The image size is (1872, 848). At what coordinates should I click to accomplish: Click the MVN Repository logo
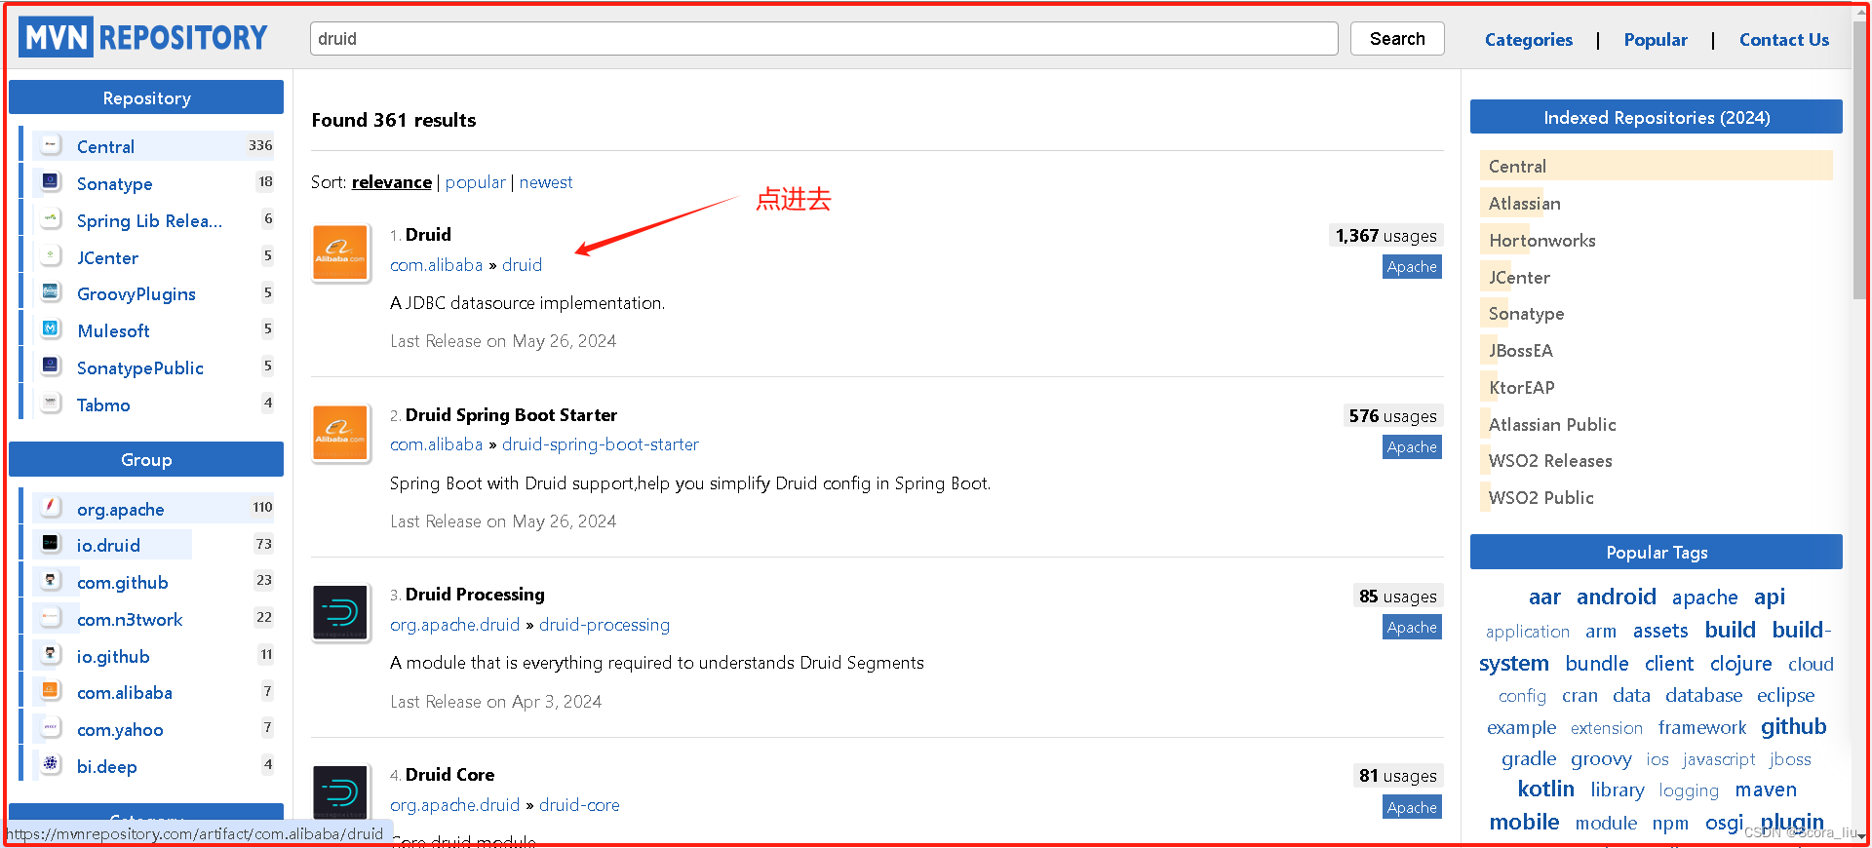tap(143, 37)
